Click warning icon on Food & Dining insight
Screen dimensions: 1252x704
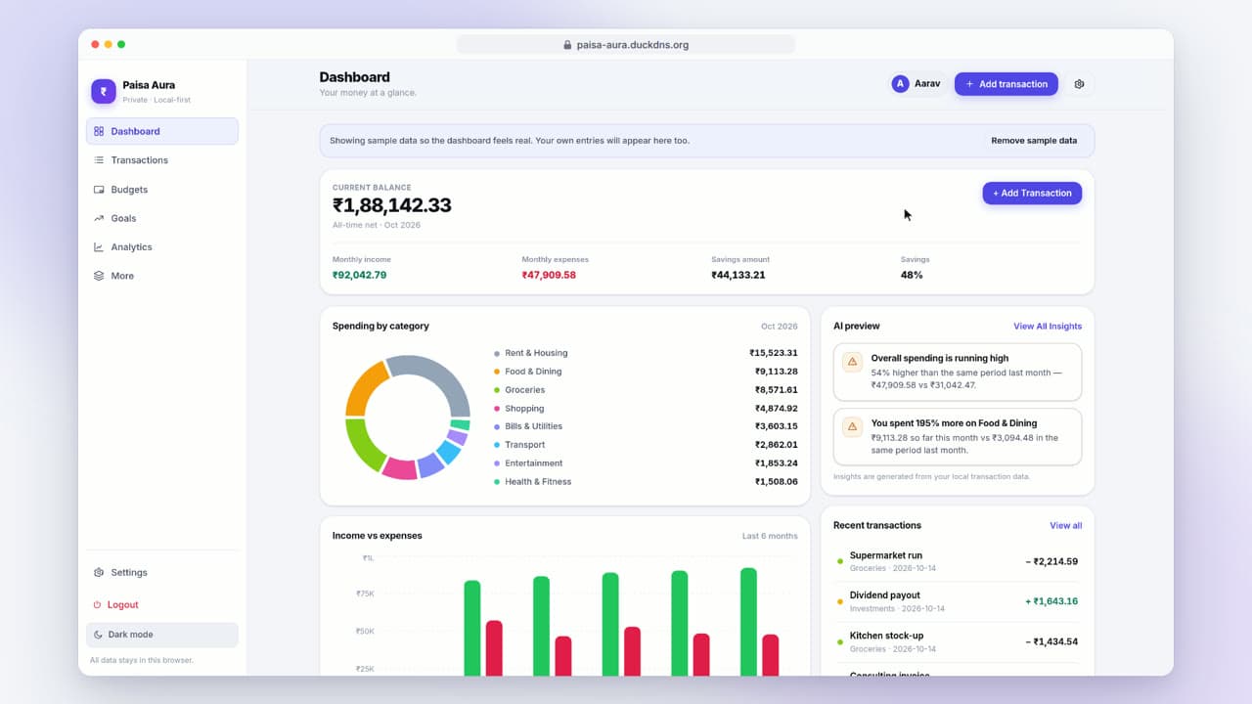point(852,426)
